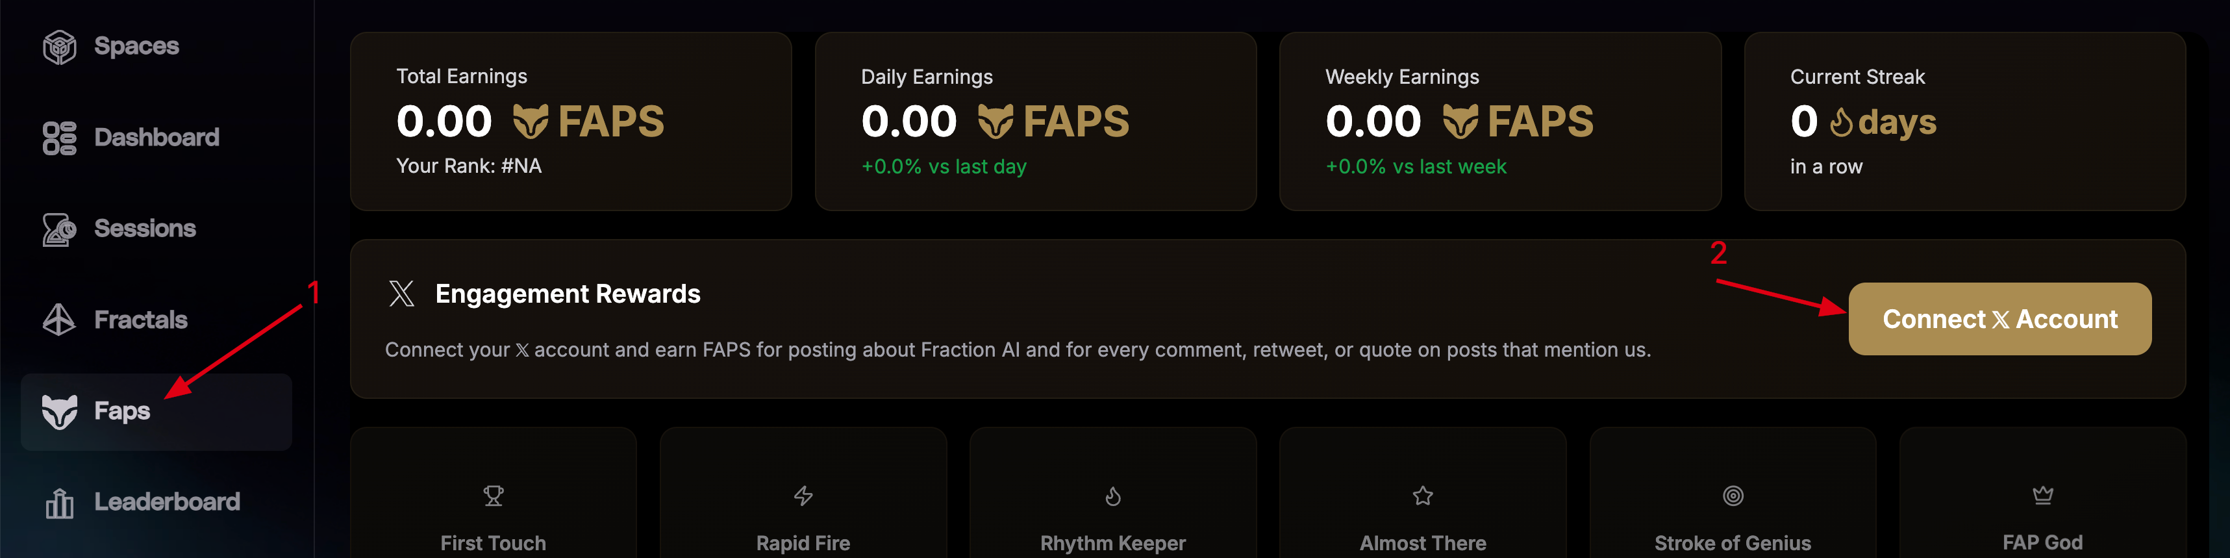Screen dimensions: 2230x558
Task: Open the Leaderboard chart icon
Action: click(x=60, y=503)
